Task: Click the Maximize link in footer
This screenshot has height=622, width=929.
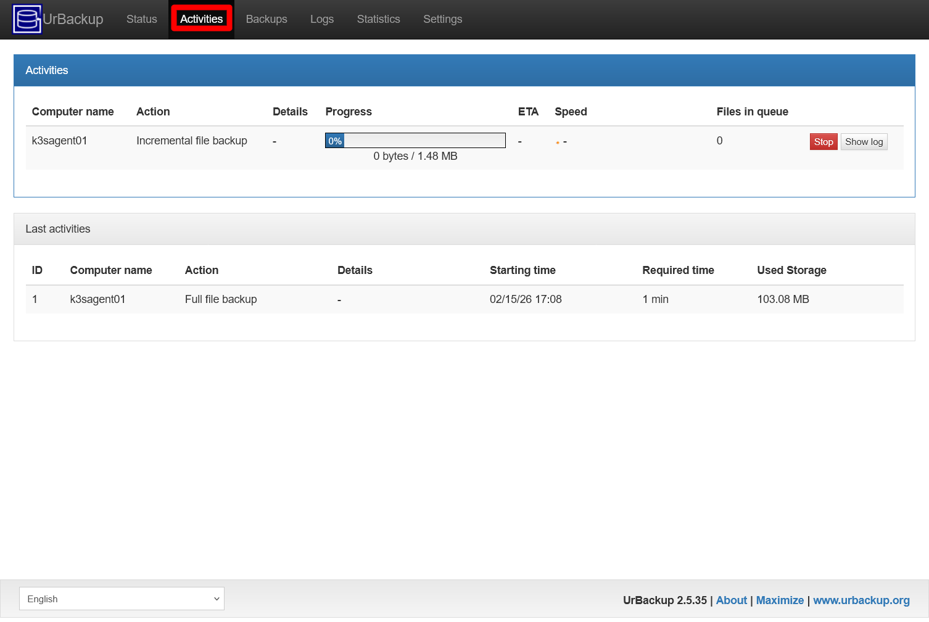Action: 780,600
